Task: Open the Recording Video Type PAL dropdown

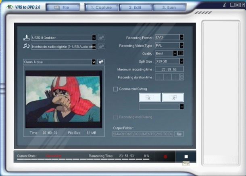Action: click(x=181, y=45)
